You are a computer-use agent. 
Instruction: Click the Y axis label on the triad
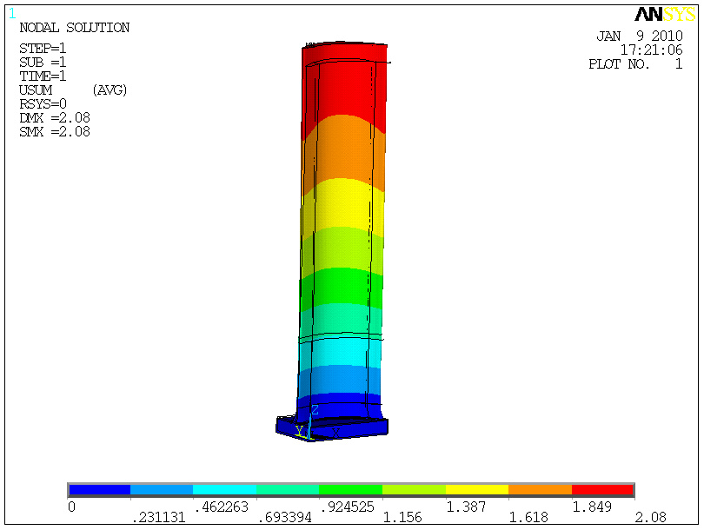coord(299,430)
